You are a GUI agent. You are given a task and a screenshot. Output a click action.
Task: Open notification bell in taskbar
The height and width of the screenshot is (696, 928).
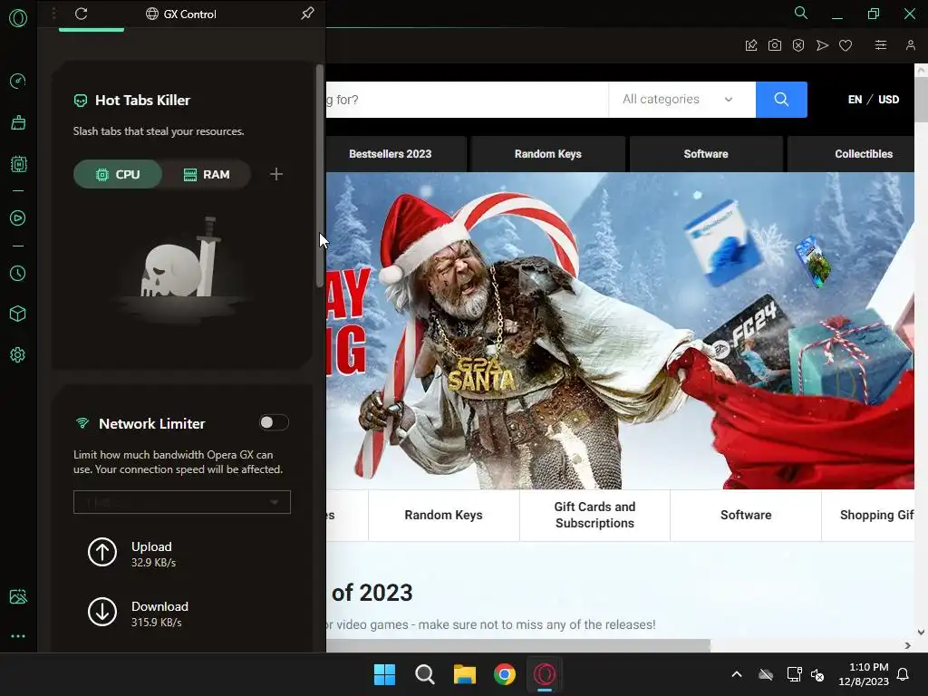[x=904, y=674]
